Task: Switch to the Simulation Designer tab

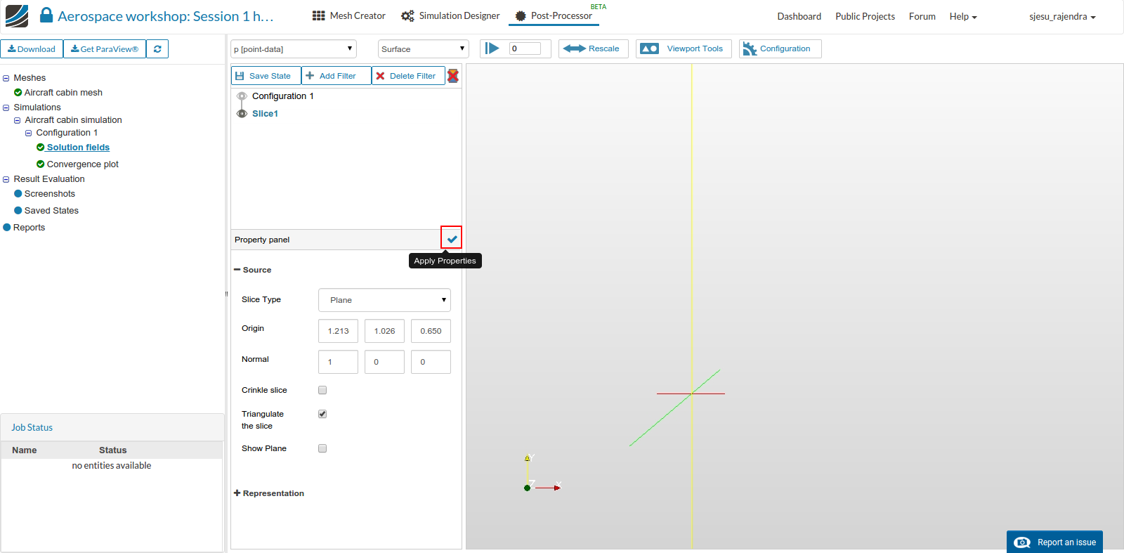Action: (x=450, y=16)
